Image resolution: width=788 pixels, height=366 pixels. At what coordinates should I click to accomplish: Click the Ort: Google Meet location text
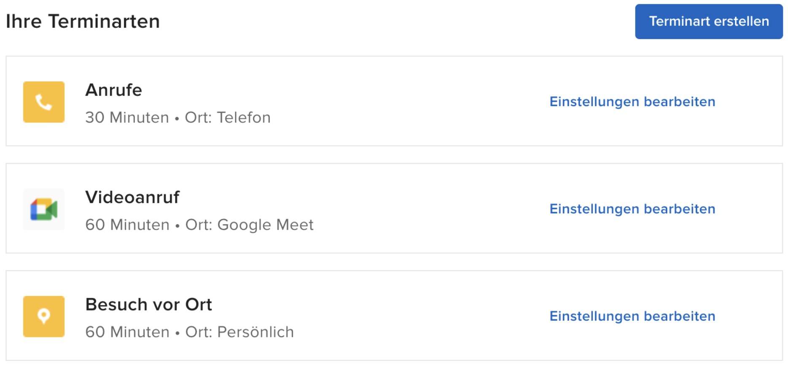click(249, 225)
